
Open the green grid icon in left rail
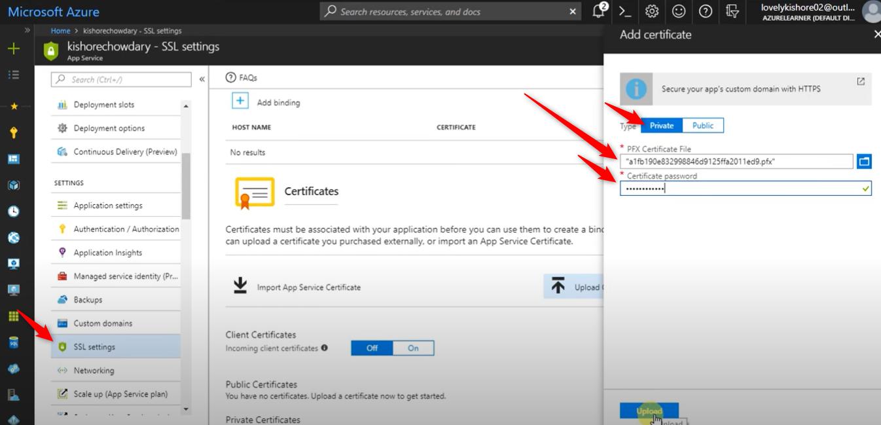click(x=13, y=316)
